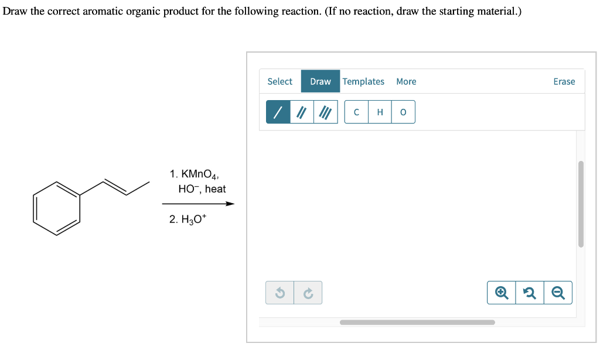
Task: Toggle the carbon atom C button
Action: (x=356, y=111)
